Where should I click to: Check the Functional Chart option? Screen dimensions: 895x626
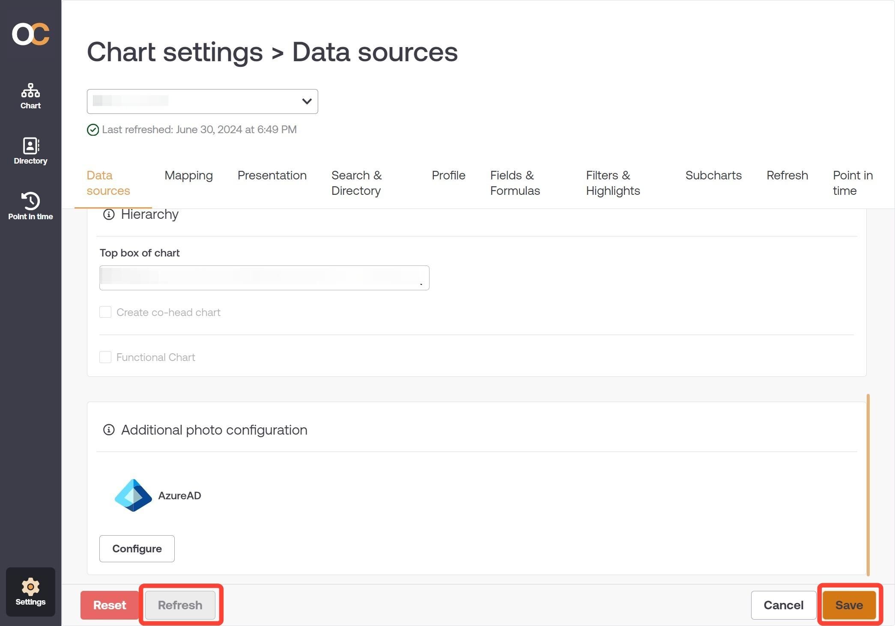(x=105, y=357)
